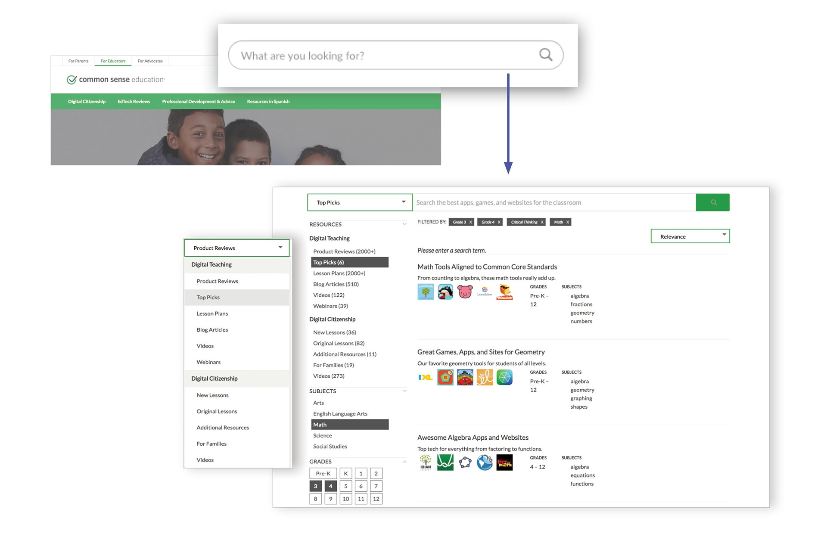The height and width of the screenshot is (534, 827).
Task: Select English Language Arts subject filter
Action: click(x=340, y=414)
